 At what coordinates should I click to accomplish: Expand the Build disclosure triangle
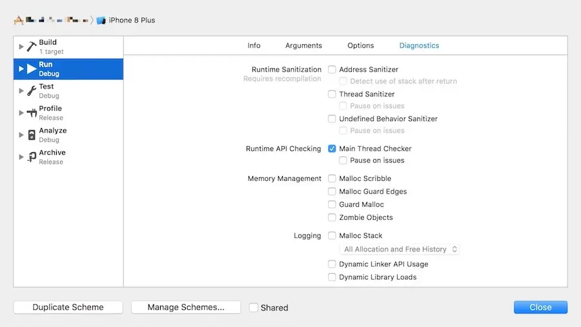coord(21,47)
